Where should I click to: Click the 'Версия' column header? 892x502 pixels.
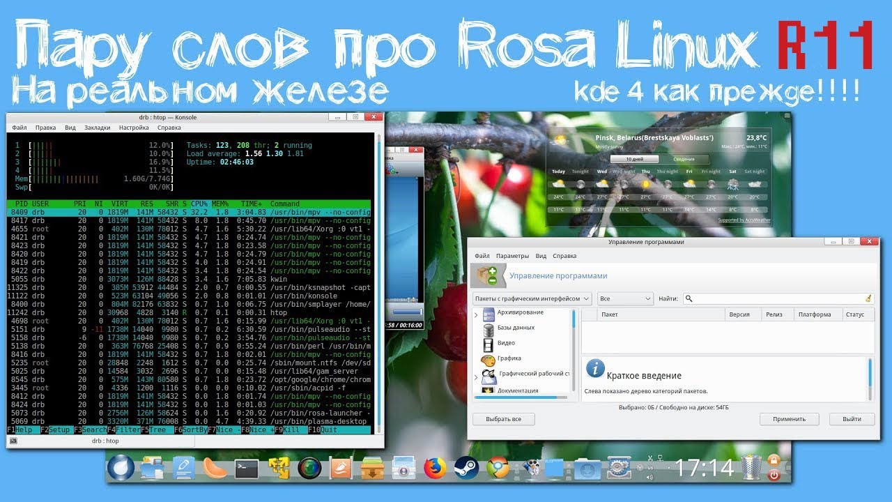click(744, 314)
